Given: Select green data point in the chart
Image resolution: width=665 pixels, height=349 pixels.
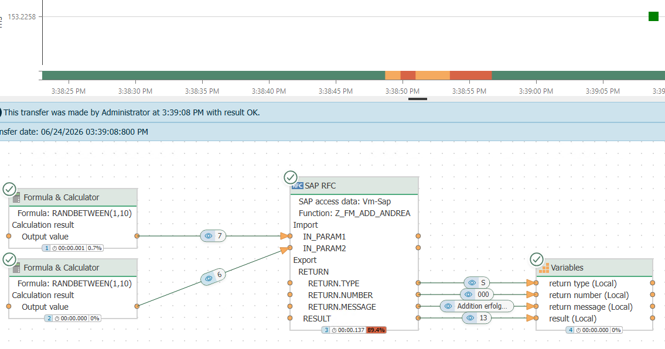Looking at the screenshot, I should tap(653, 16).
